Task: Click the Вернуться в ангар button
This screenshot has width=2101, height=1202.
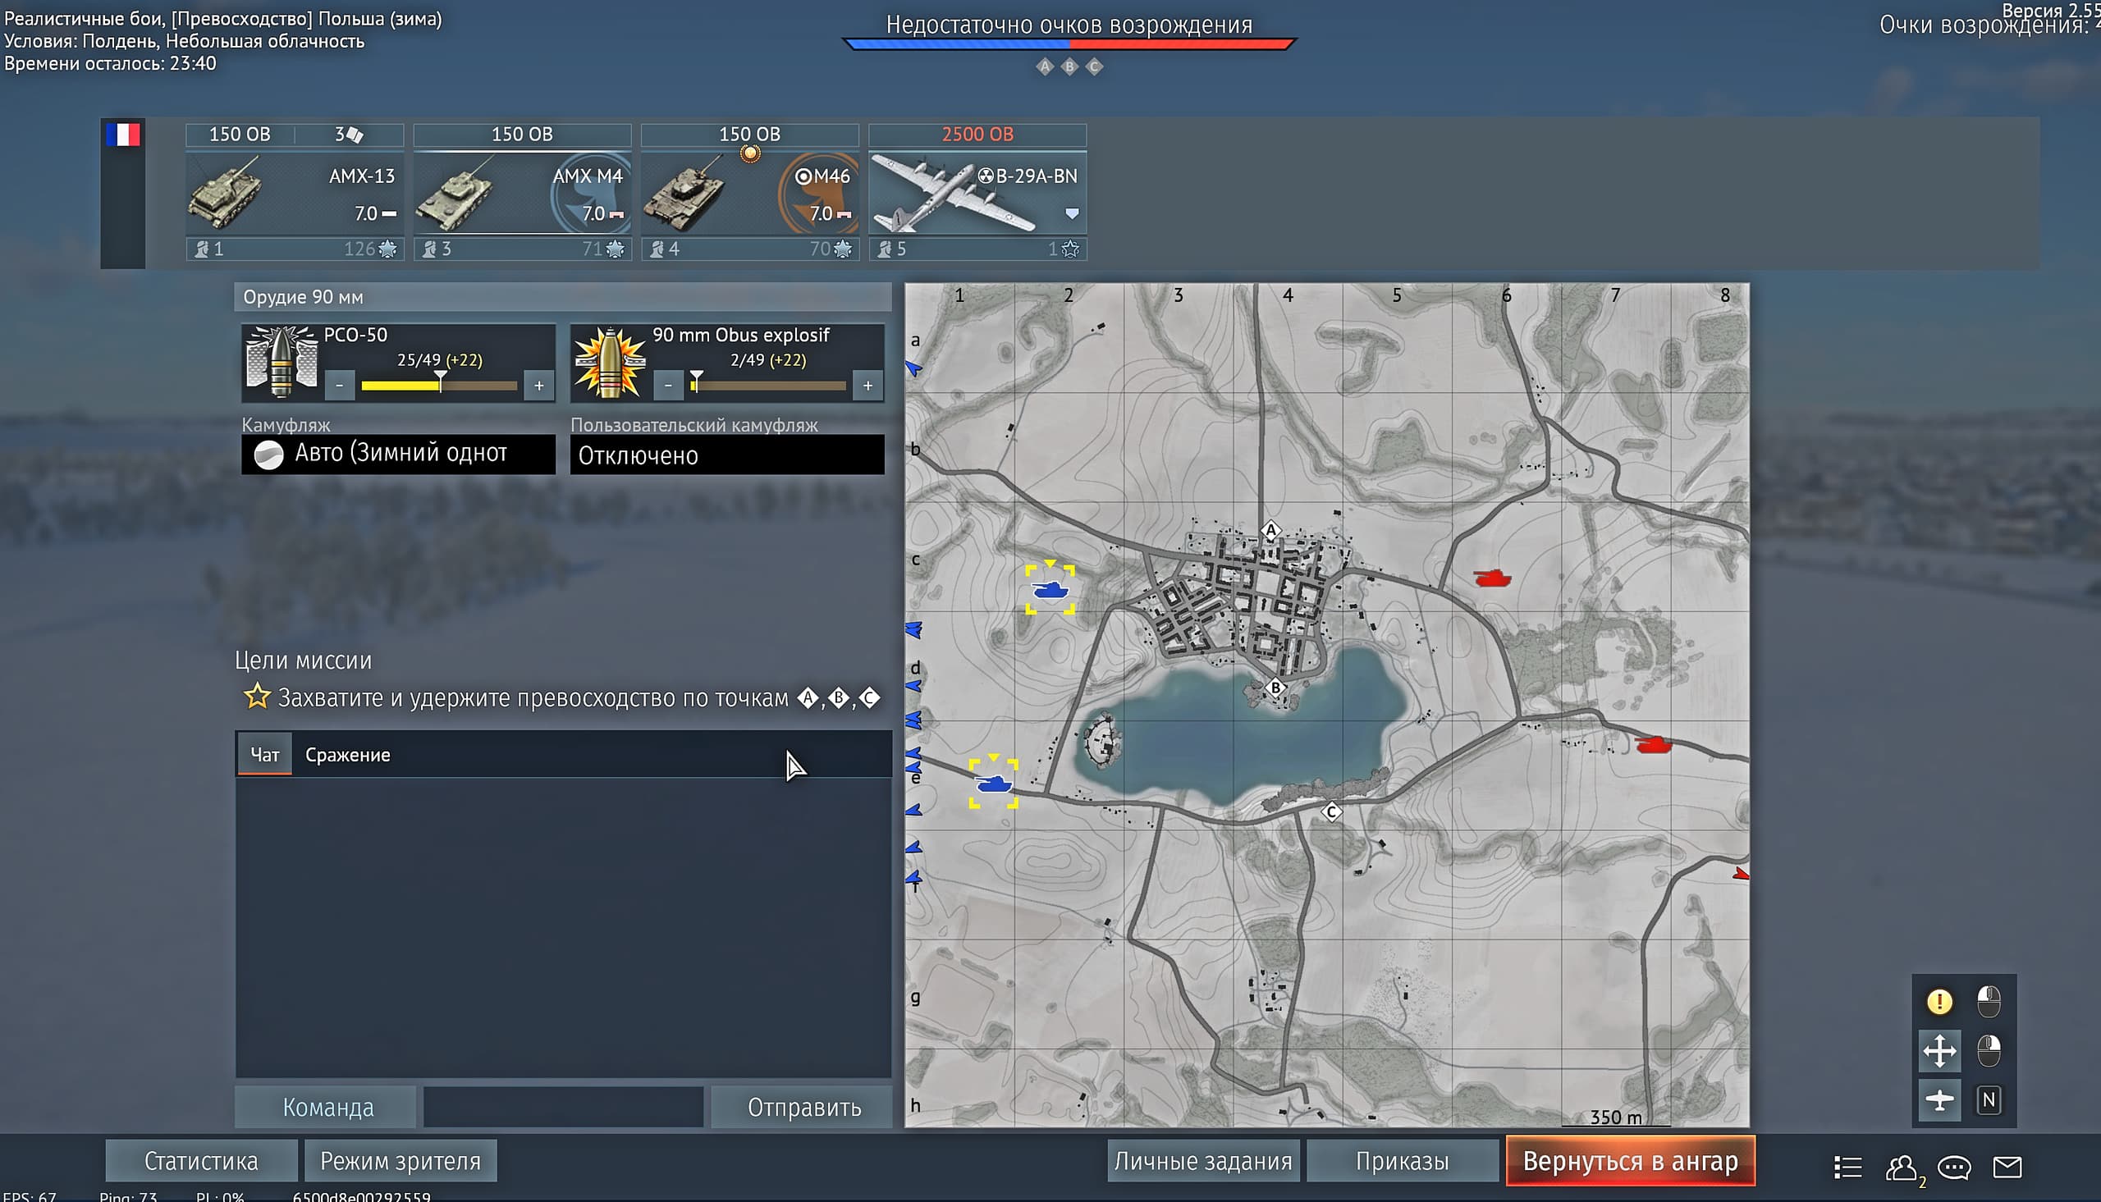Action: click(1630, 1161)
